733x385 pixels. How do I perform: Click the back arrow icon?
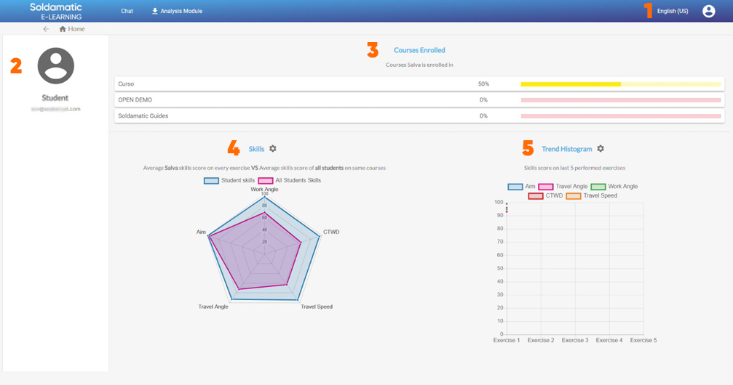46,29
